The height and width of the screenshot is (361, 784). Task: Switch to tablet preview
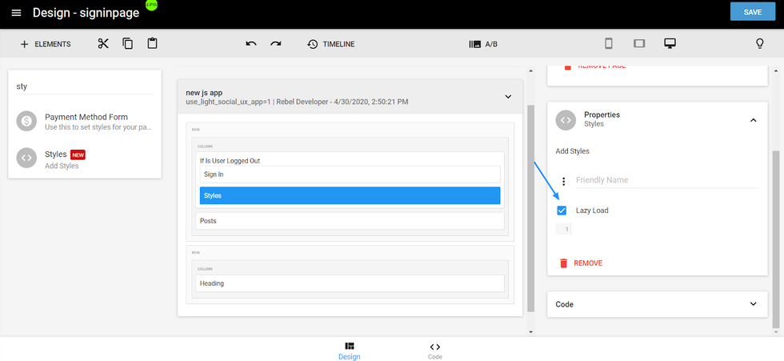[639, 44]
